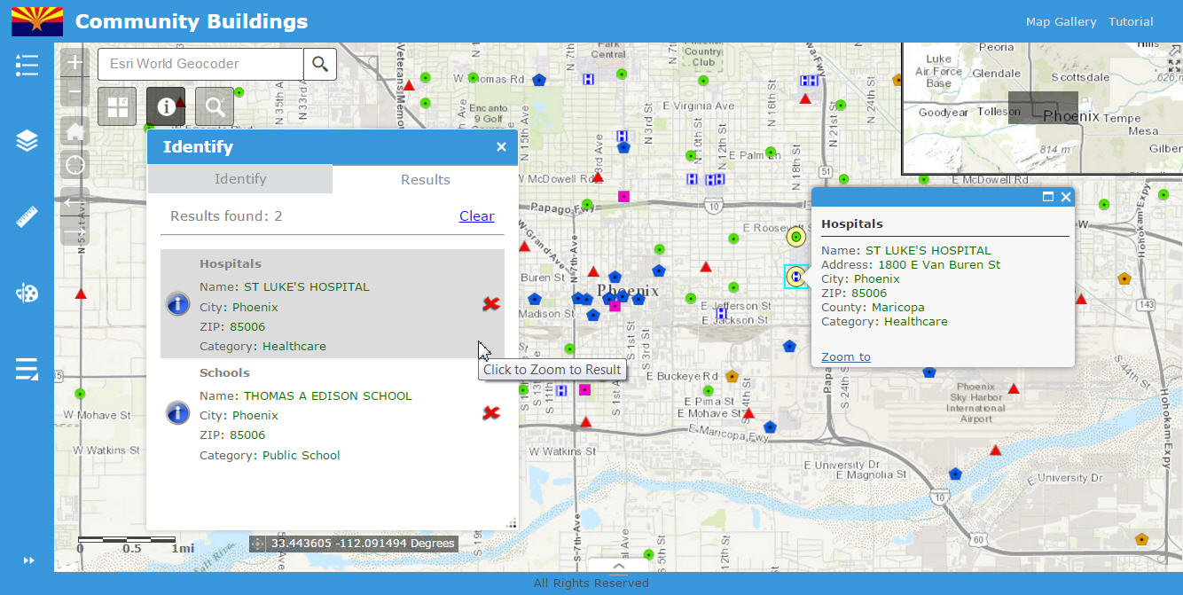Switch to the Results tab
1183x595 pixels.
click(x=425, y=179)
